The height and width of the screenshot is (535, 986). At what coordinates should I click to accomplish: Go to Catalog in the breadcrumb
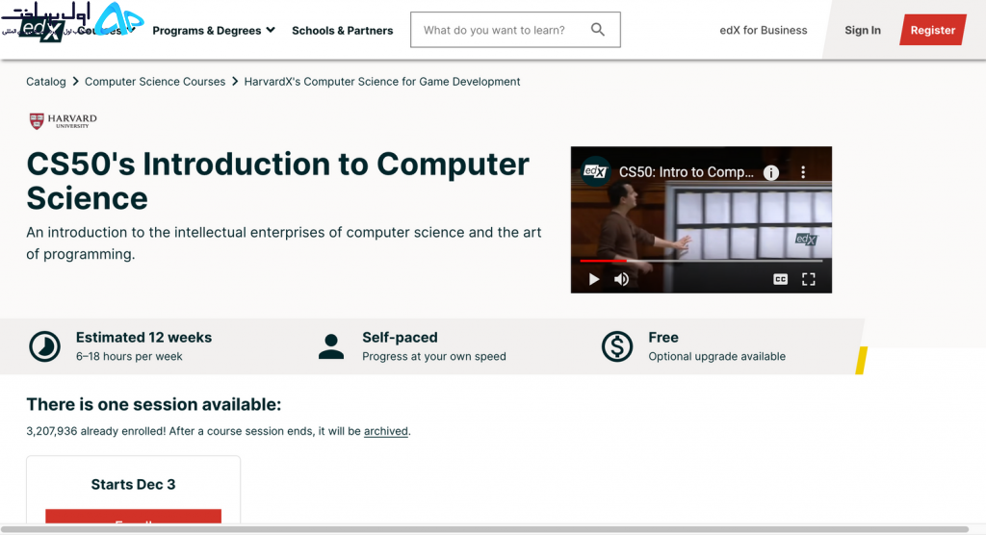46,82
